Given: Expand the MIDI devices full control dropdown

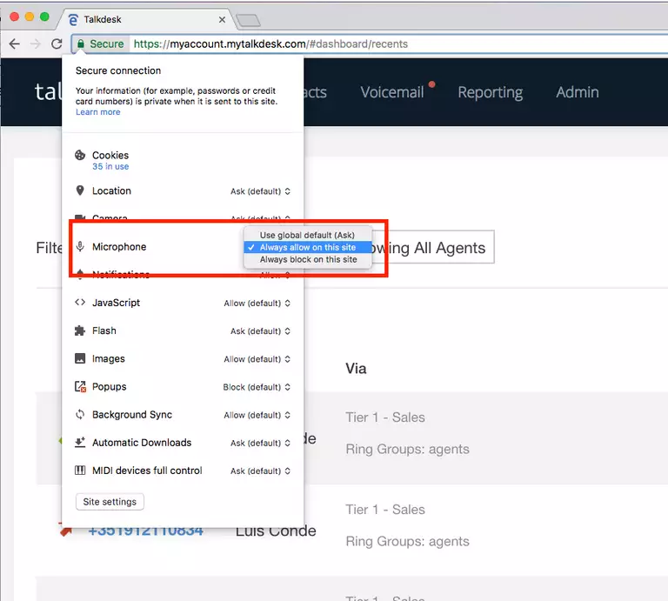Looking at the screenshot, I should pyautogui.click(x=260, y=471).
